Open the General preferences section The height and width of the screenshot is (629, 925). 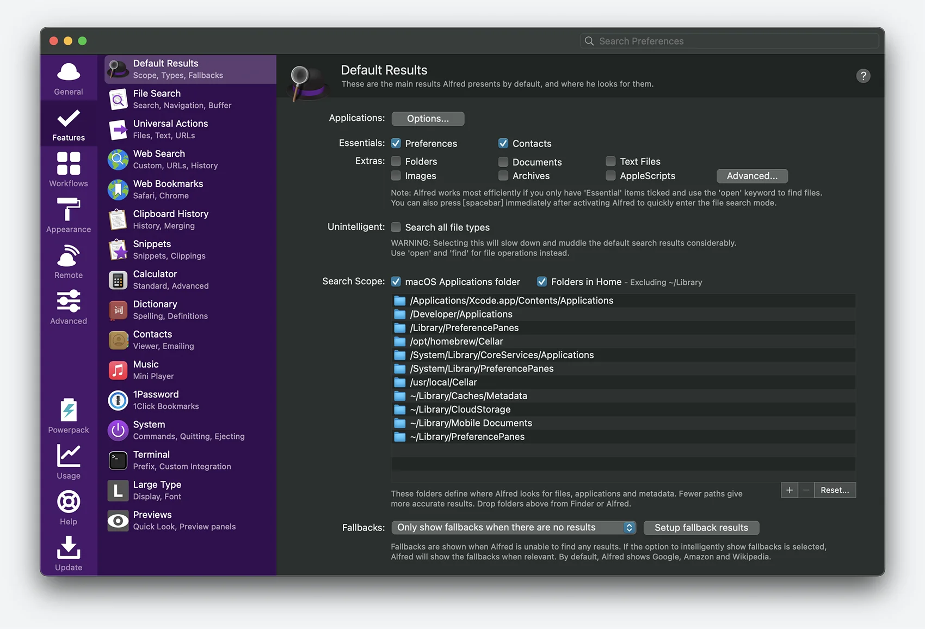pyautogui.click(x=69, y=78)
